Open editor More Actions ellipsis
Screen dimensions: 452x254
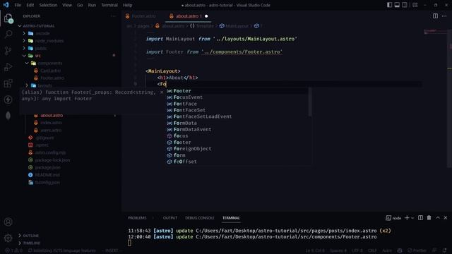pos(444,16)
